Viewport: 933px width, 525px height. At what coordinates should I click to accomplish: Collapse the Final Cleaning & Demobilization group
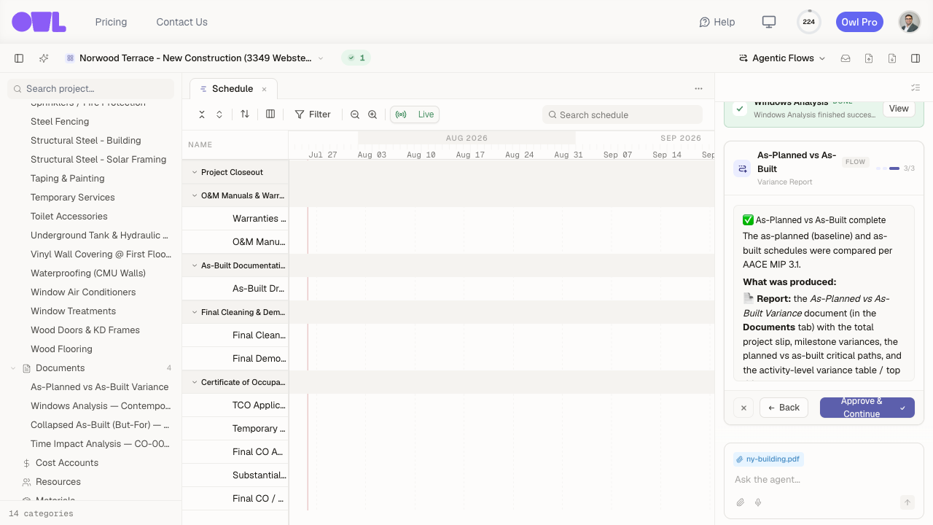(195, 312)
